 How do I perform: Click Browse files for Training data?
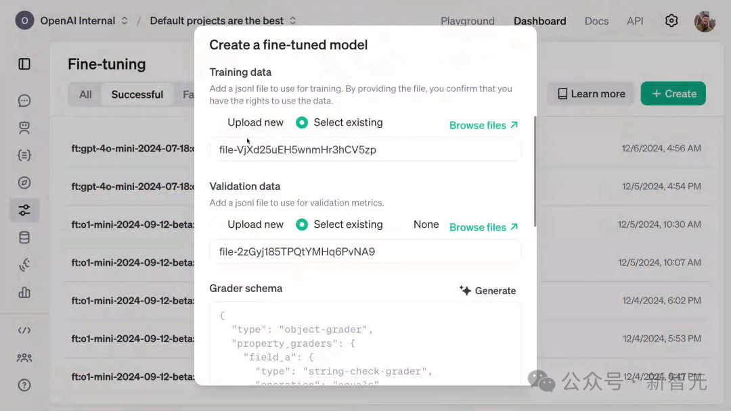coord(483,125)
